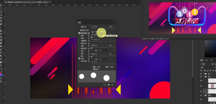Click the color picker field in Color panel
Viewport: 216px width, 104px height.
tap(210, 49)
